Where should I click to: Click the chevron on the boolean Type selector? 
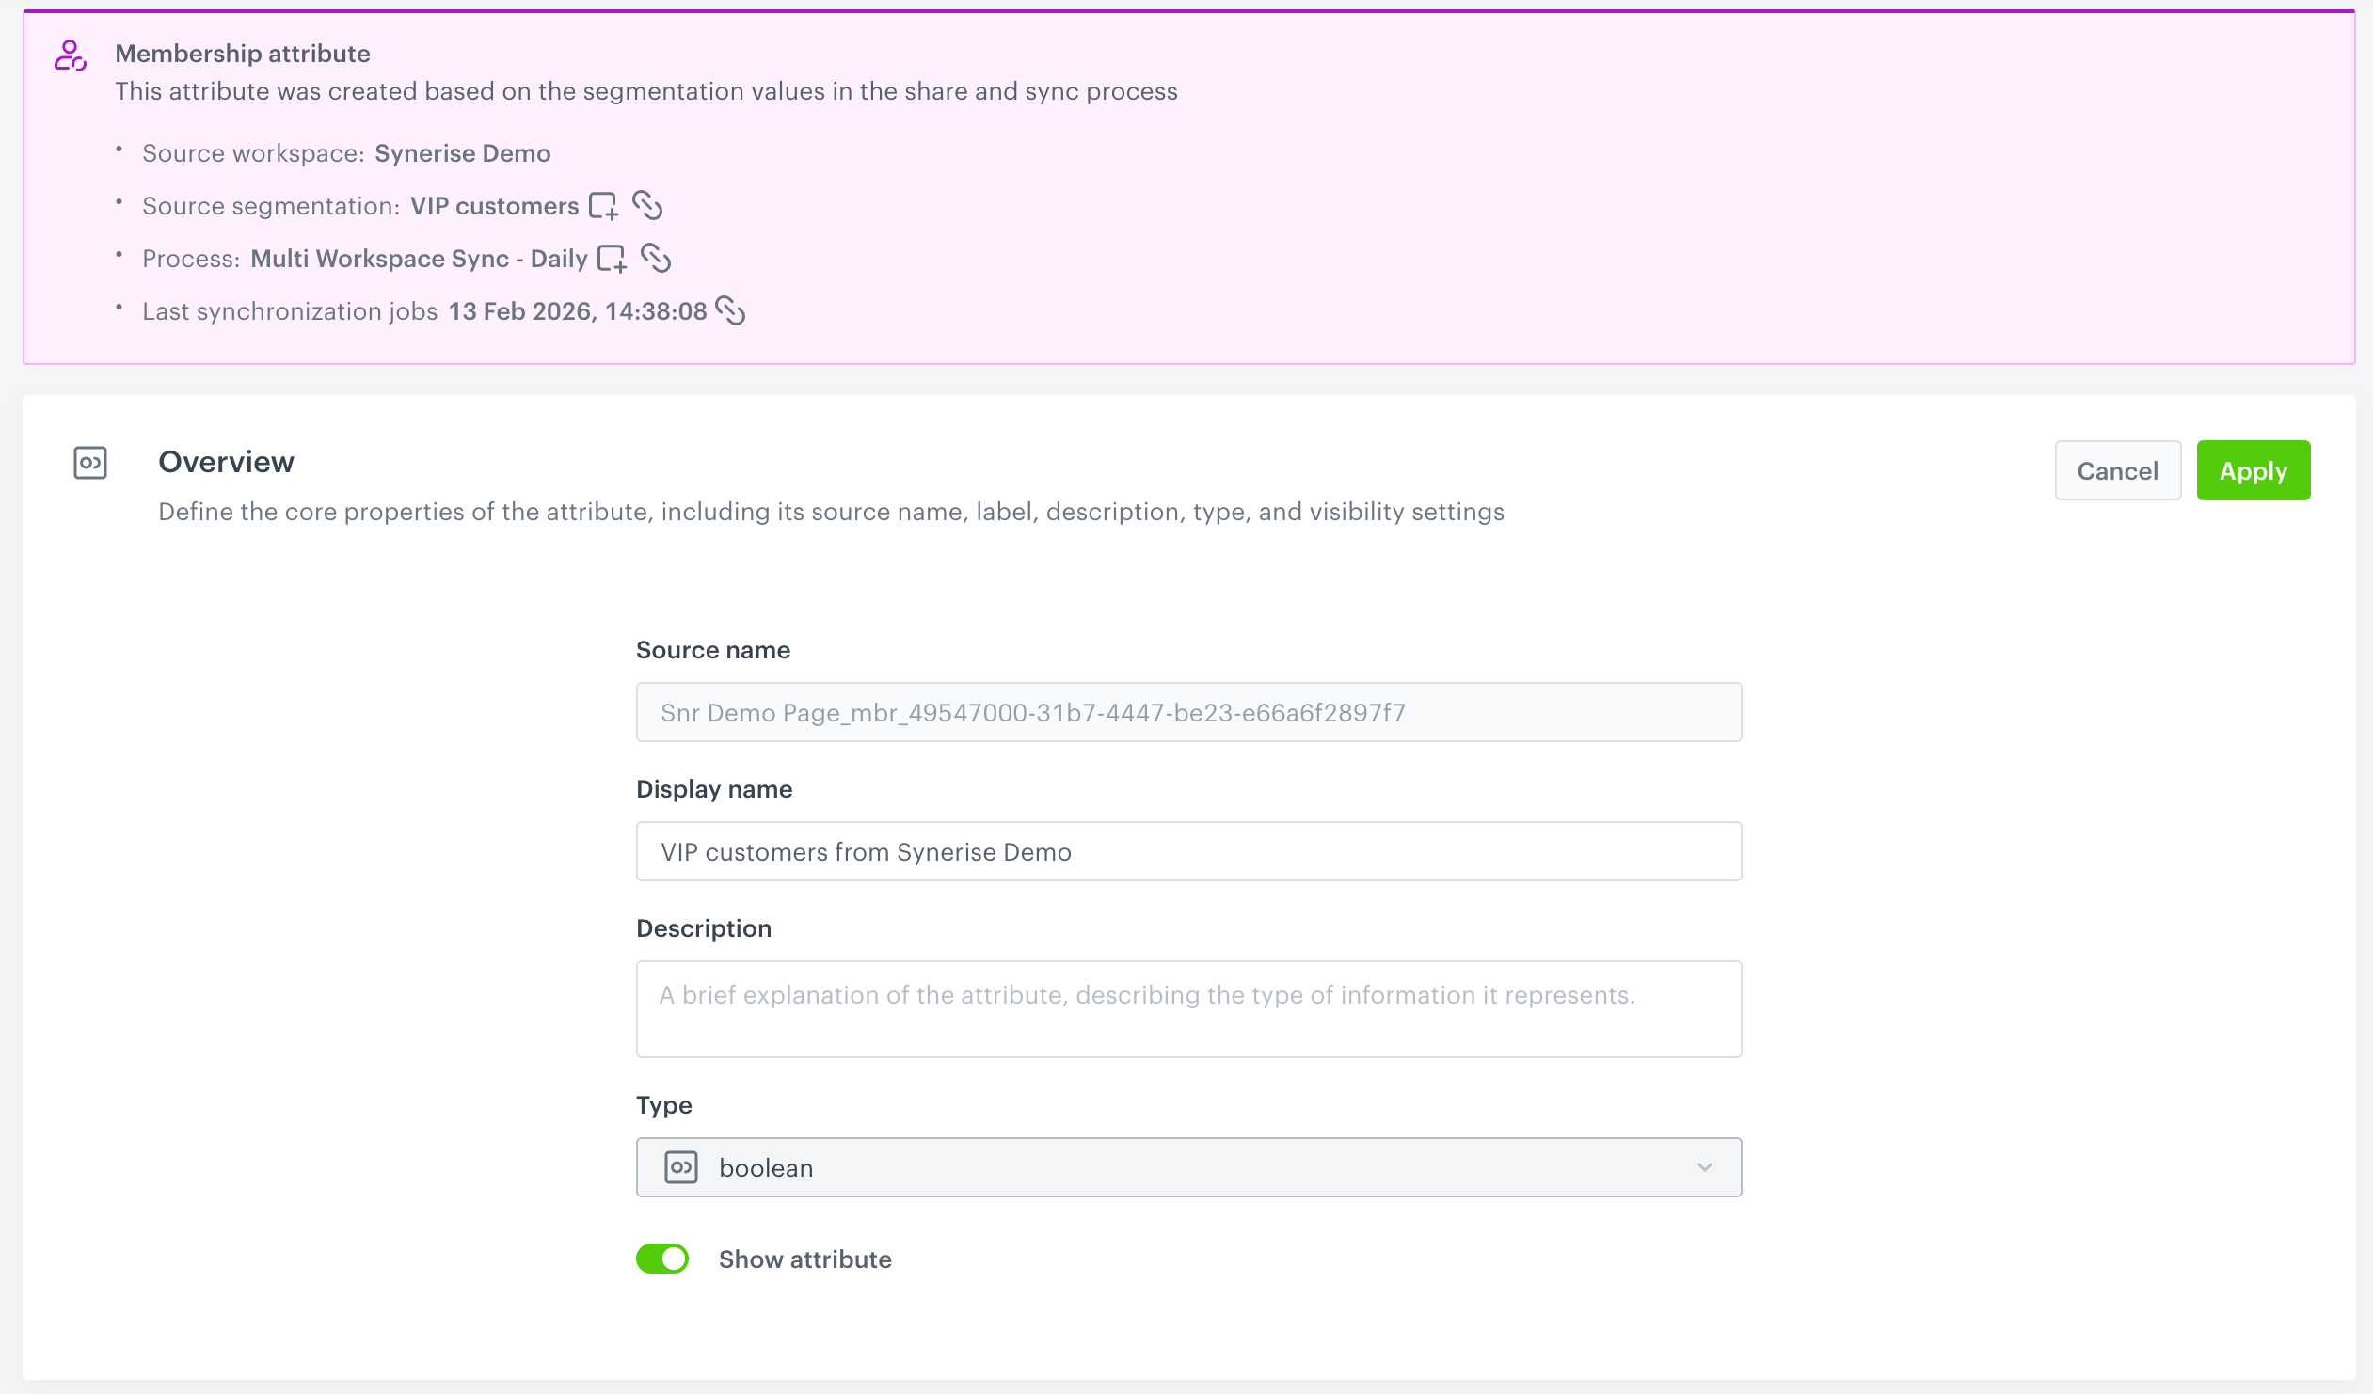[x=1702, y=1167]
